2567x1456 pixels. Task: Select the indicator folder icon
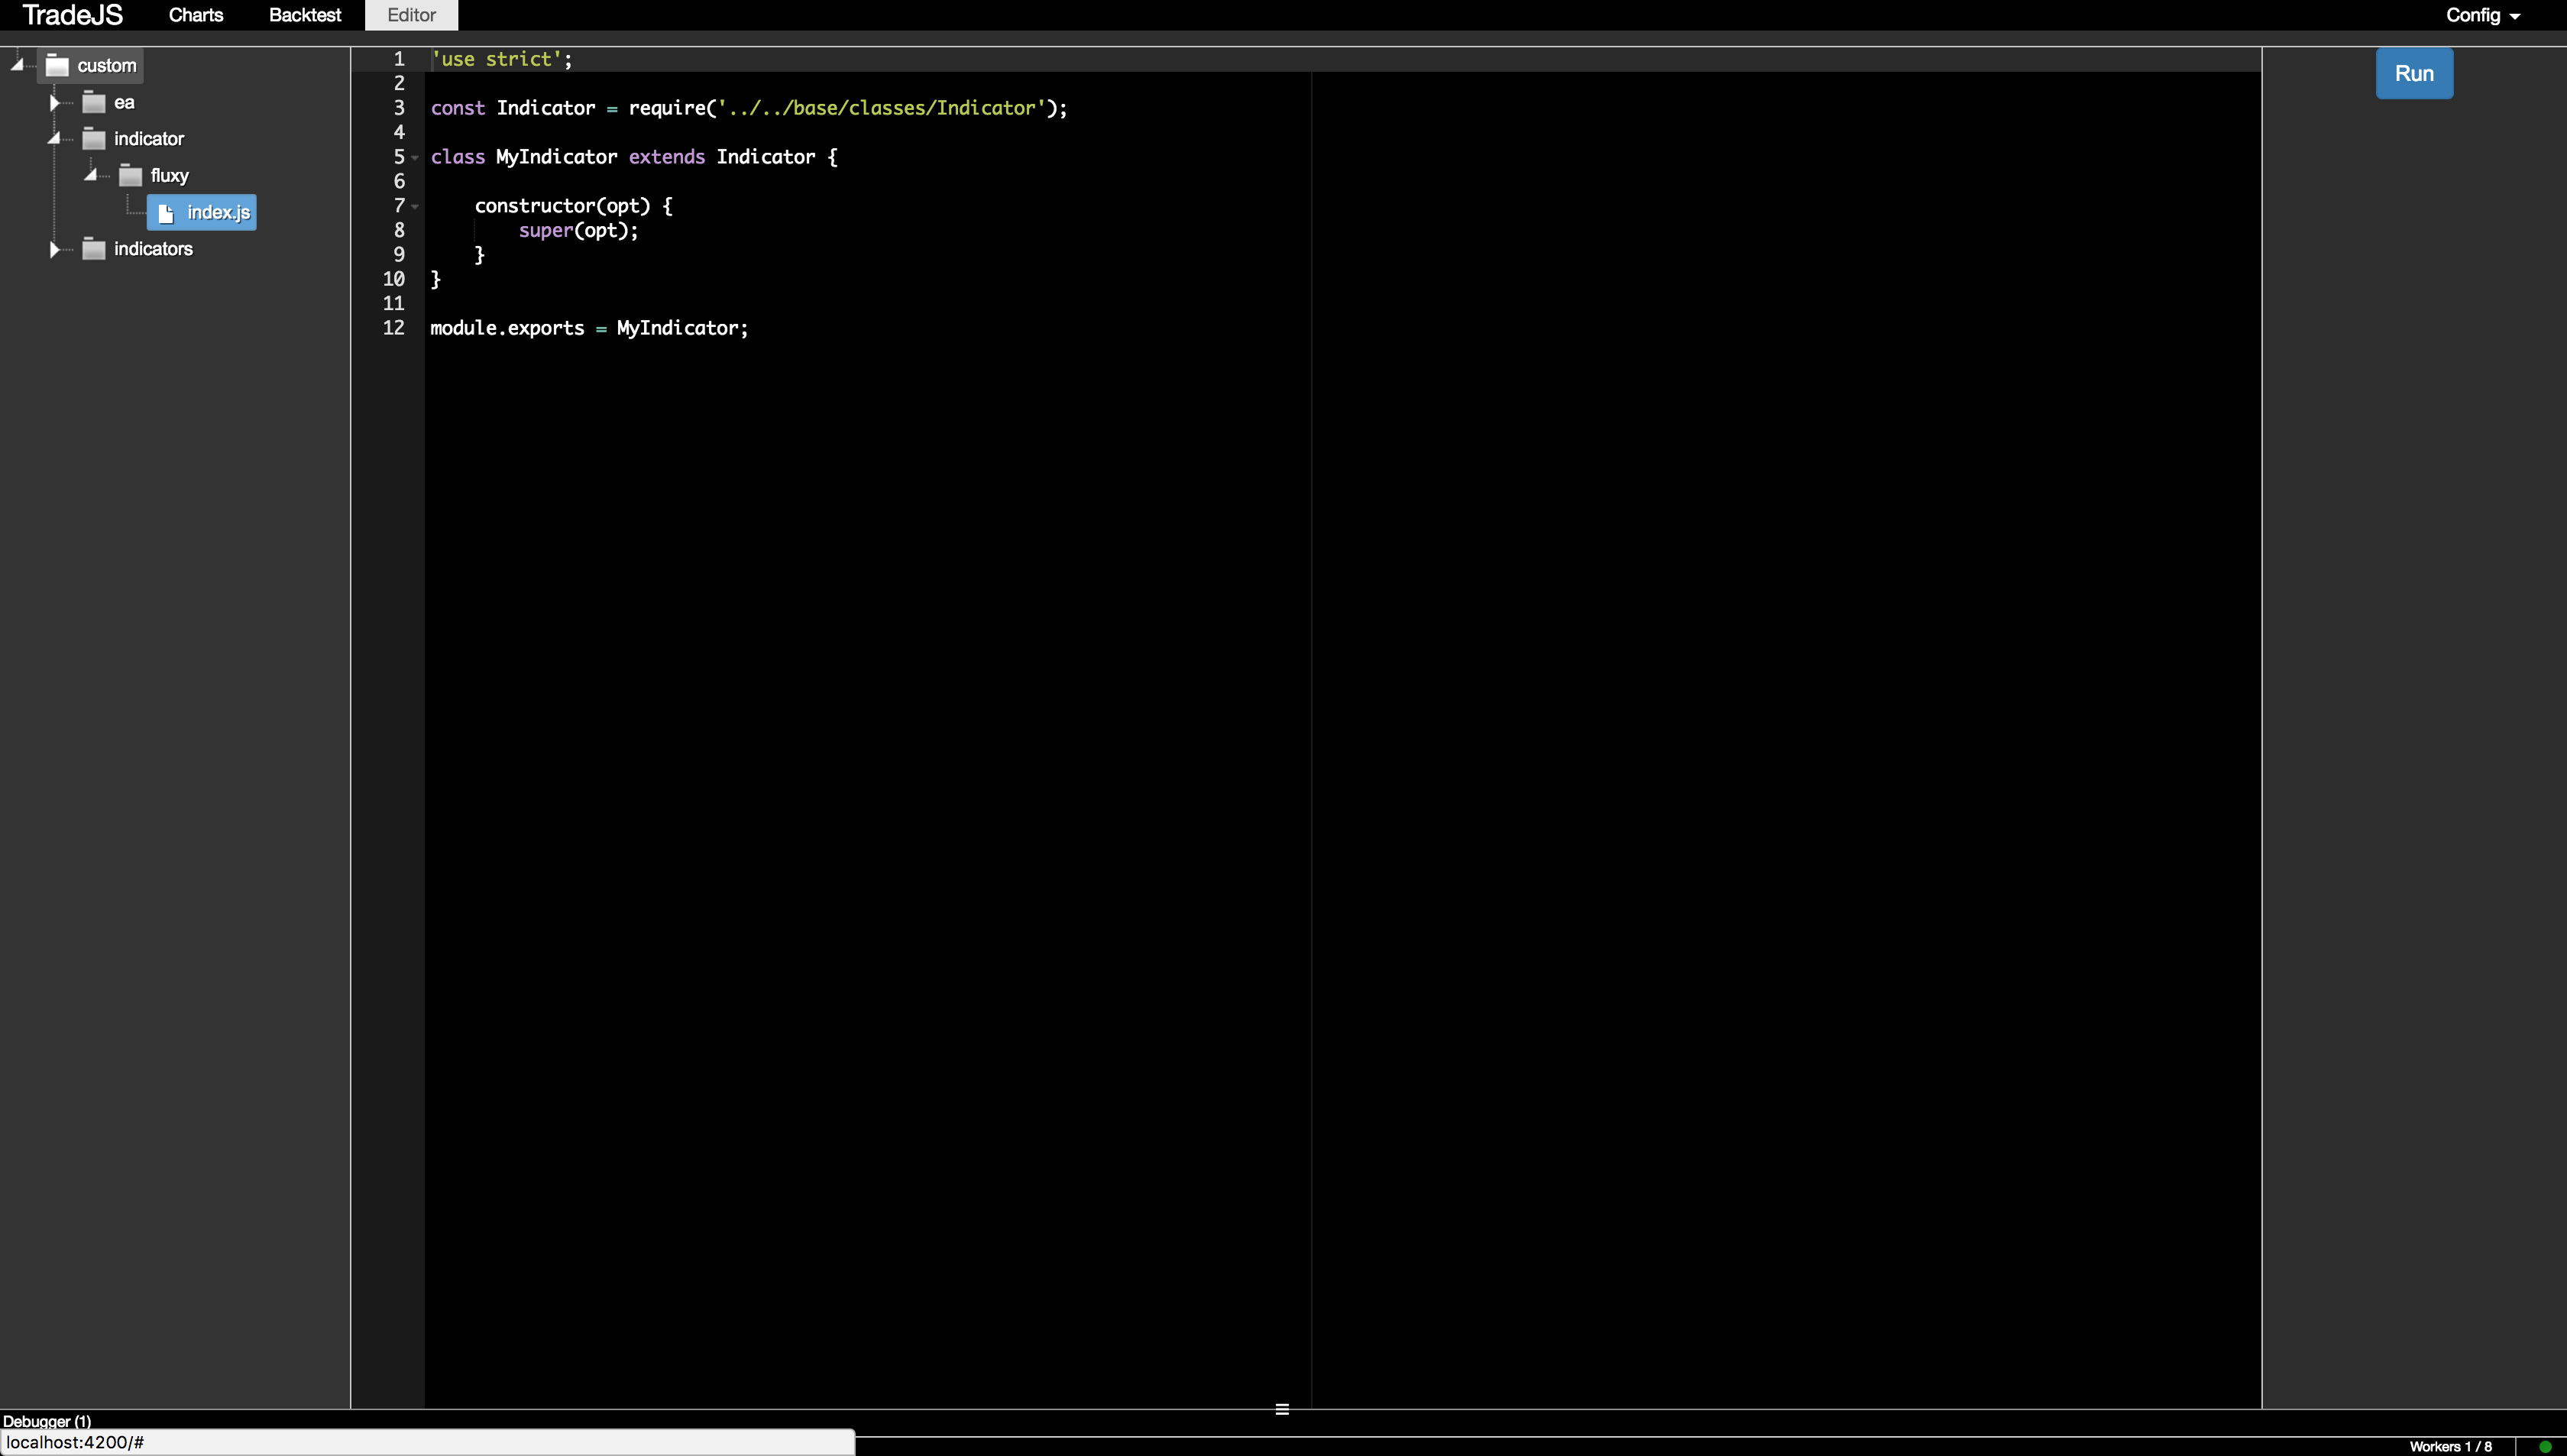click(94, 139)
